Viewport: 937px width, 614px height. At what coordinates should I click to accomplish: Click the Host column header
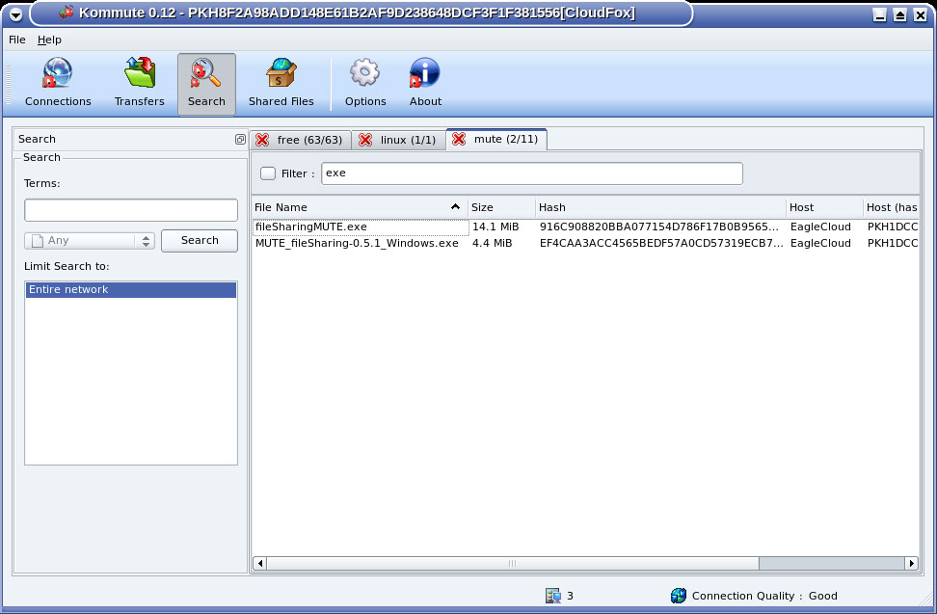(824, 207)
